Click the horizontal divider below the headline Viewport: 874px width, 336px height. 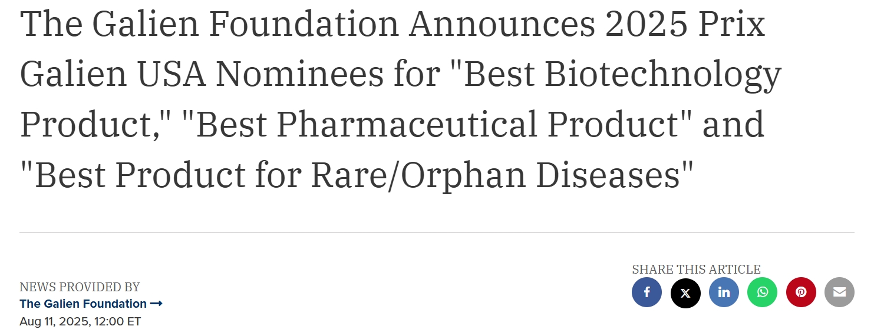pyautogui.click(x=437, y=232)
